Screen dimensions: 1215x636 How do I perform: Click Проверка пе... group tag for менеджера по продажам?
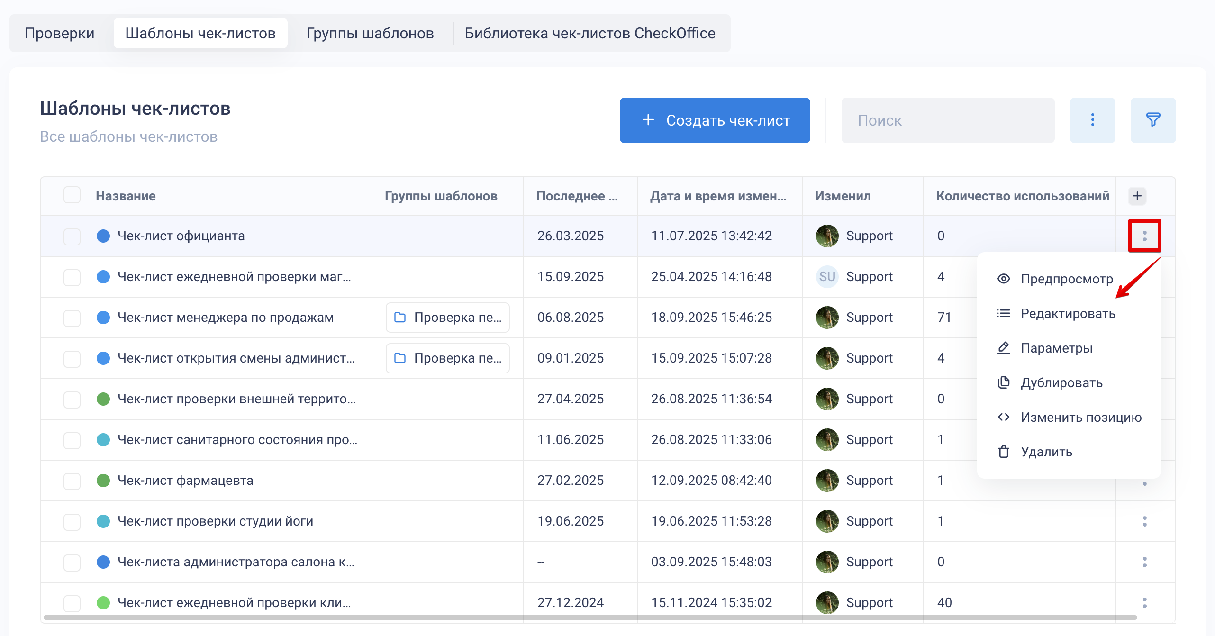[x=447, y=318]
